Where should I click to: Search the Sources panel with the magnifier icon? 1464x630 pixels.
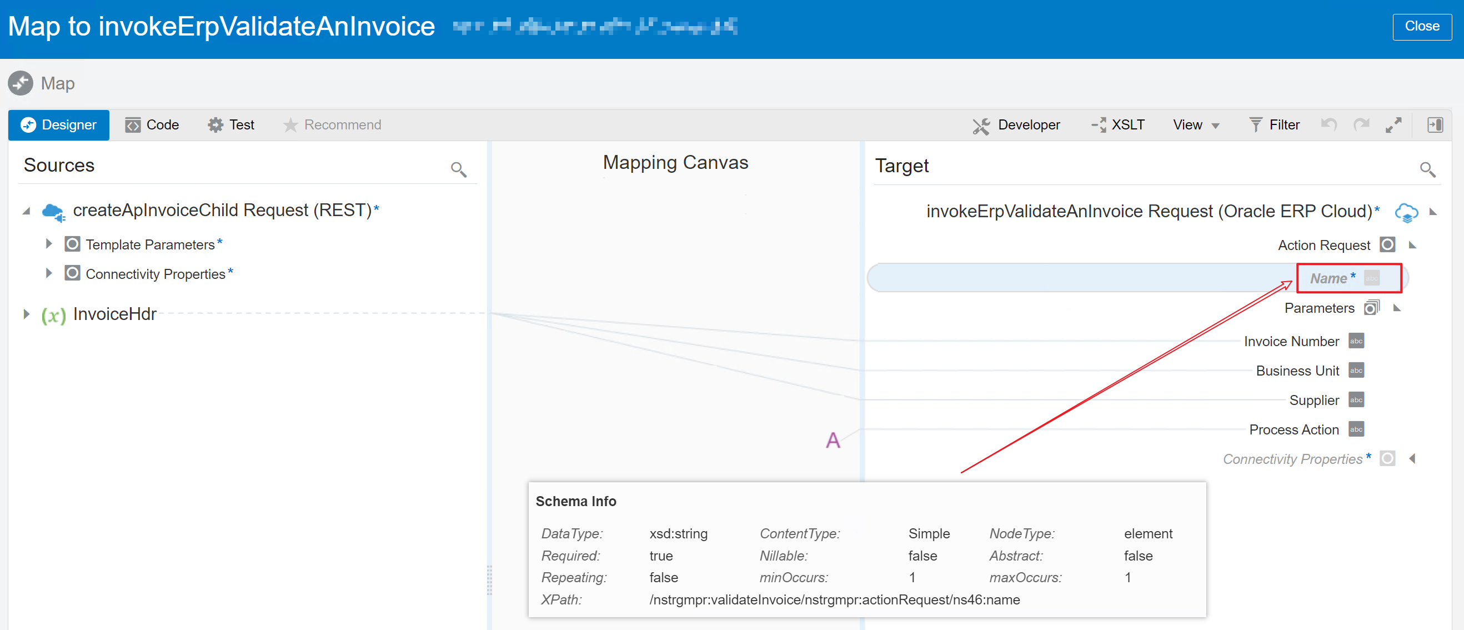coord(459,169)
